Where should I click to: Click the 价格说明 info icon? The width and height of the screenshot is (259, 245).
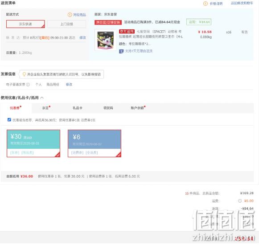(x=206, y=4)
